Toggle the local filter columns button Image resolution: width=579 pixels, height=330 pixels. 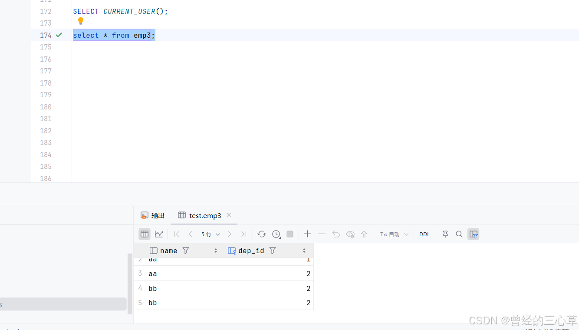[474, 234]
